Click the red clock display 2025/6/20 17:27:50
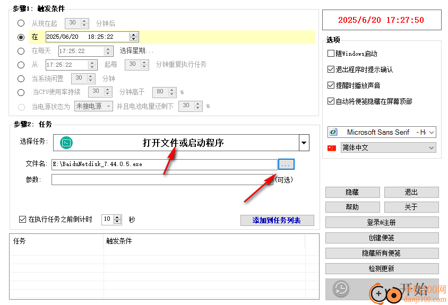Screen dimensions: 448x305 382,20
